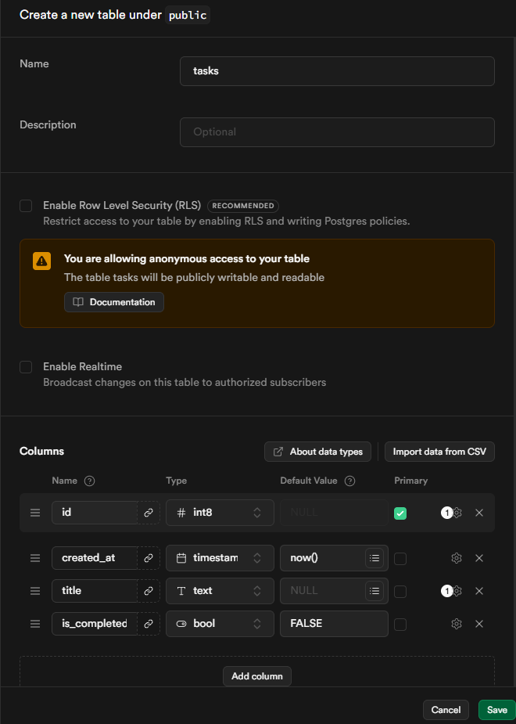Open extra options gear for created_at column
The image size is (516, 724).
tap(457, 558)
